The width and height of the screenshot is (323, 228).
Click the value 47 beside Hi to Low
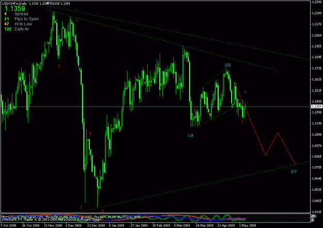tap(7, 24)
